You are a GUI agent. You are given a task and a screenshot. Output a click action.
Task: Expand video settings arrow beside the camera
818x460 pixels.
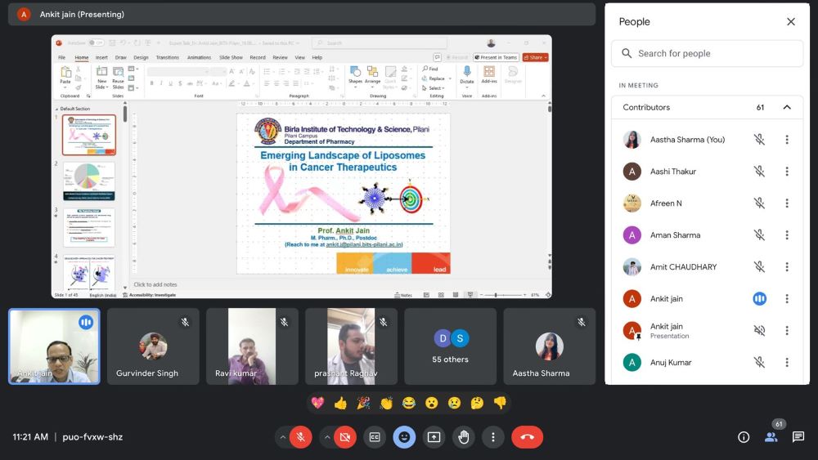(x=327, y=437)
